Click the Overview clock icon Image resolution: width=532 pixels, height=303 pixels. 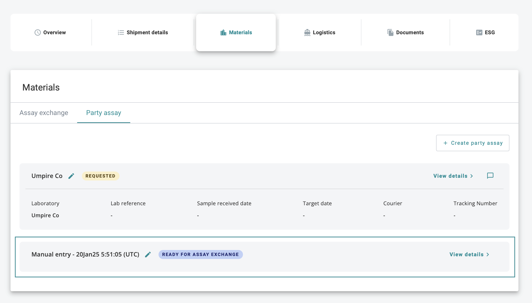(x=38, y=32)
